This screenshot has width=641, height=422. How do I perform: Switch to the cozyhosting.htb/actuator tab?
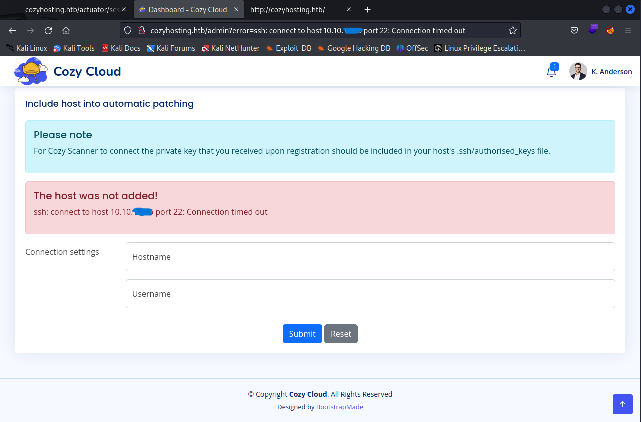70,10
